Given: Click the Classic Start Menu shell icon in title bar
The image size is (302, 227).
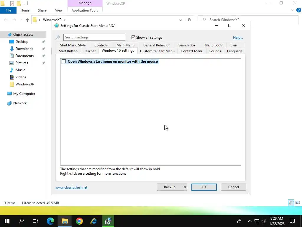Looking at the screenshot, I should [x=56, y=25].
